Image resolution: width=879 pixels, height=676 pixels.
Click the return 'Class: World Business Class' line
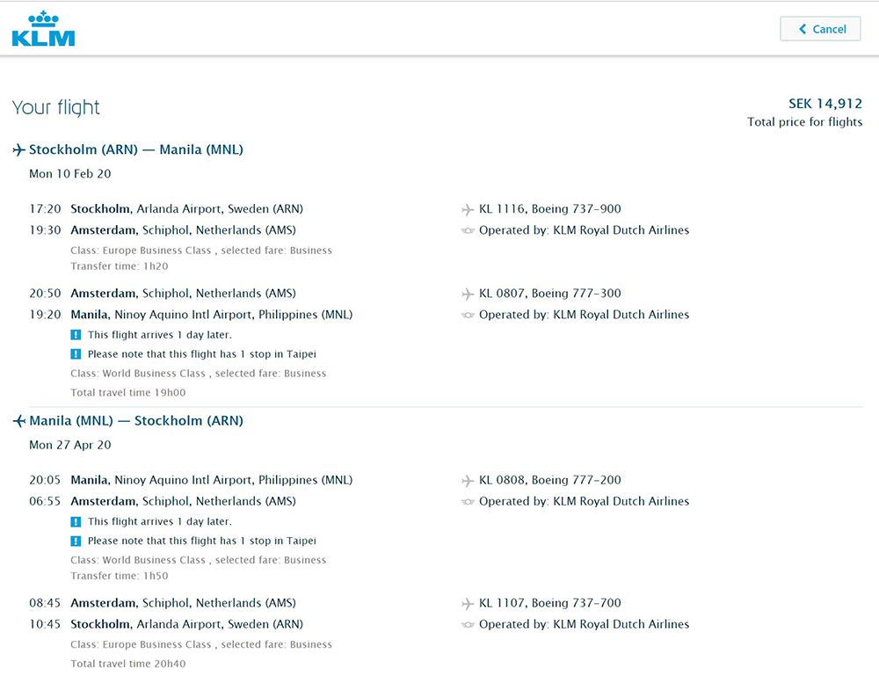pyautogui.click(x=199, y=560)
